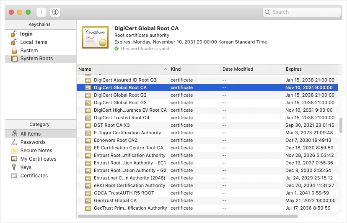Screen dimensions: 347x223
Task: Click certificate icon beside GeoTrust Global CA
Action: coord(88,201)
